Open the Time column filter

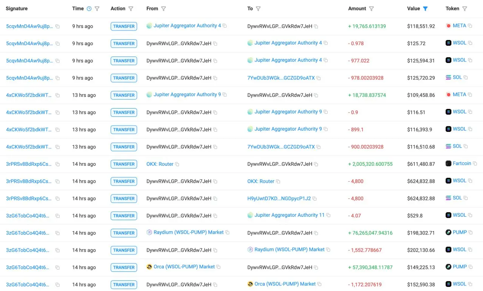97,9
